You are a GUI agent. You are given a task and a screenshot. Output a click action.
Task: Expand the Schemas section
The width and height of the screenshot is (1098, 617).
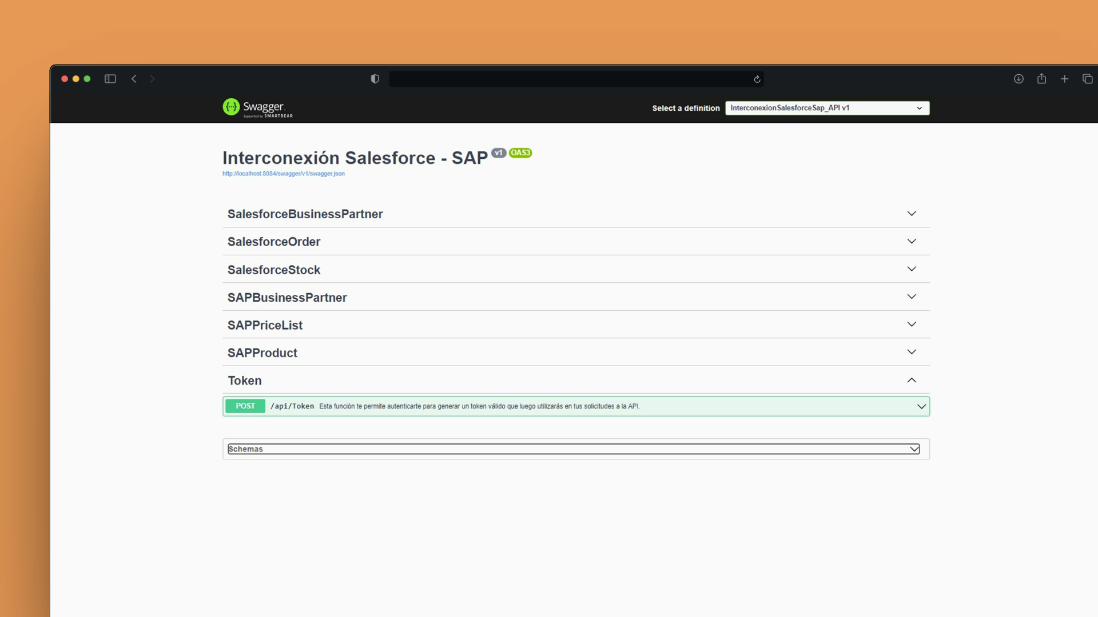tap(574, 449)
